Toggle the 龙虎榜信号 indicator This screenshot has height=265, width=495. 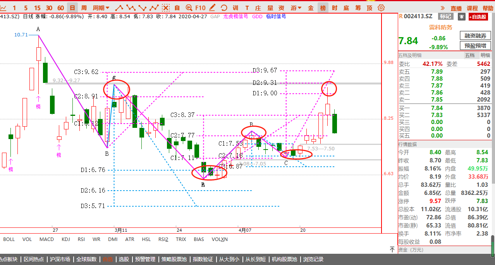(235, 16)
